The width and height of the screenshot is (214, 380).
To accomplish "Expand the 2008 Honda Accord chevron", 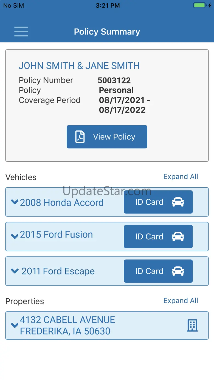I will (x=15, y=202).
